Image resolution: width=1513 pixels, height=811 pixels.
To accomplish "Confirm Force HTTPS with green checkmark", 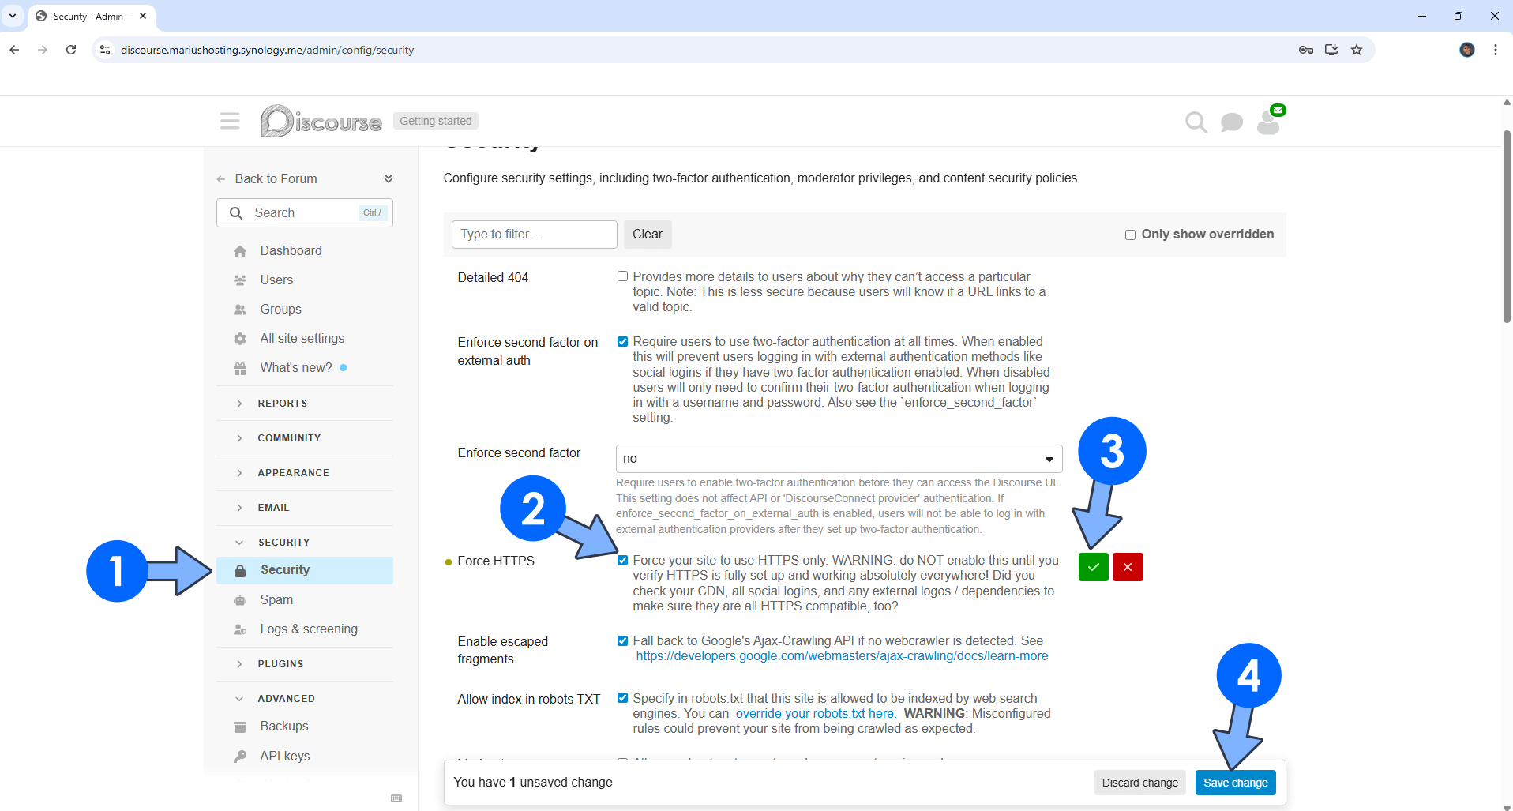I will click(1093, 567).
